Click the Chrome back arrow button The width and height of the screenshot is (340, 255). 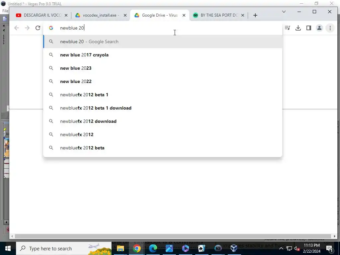point(17,28)
